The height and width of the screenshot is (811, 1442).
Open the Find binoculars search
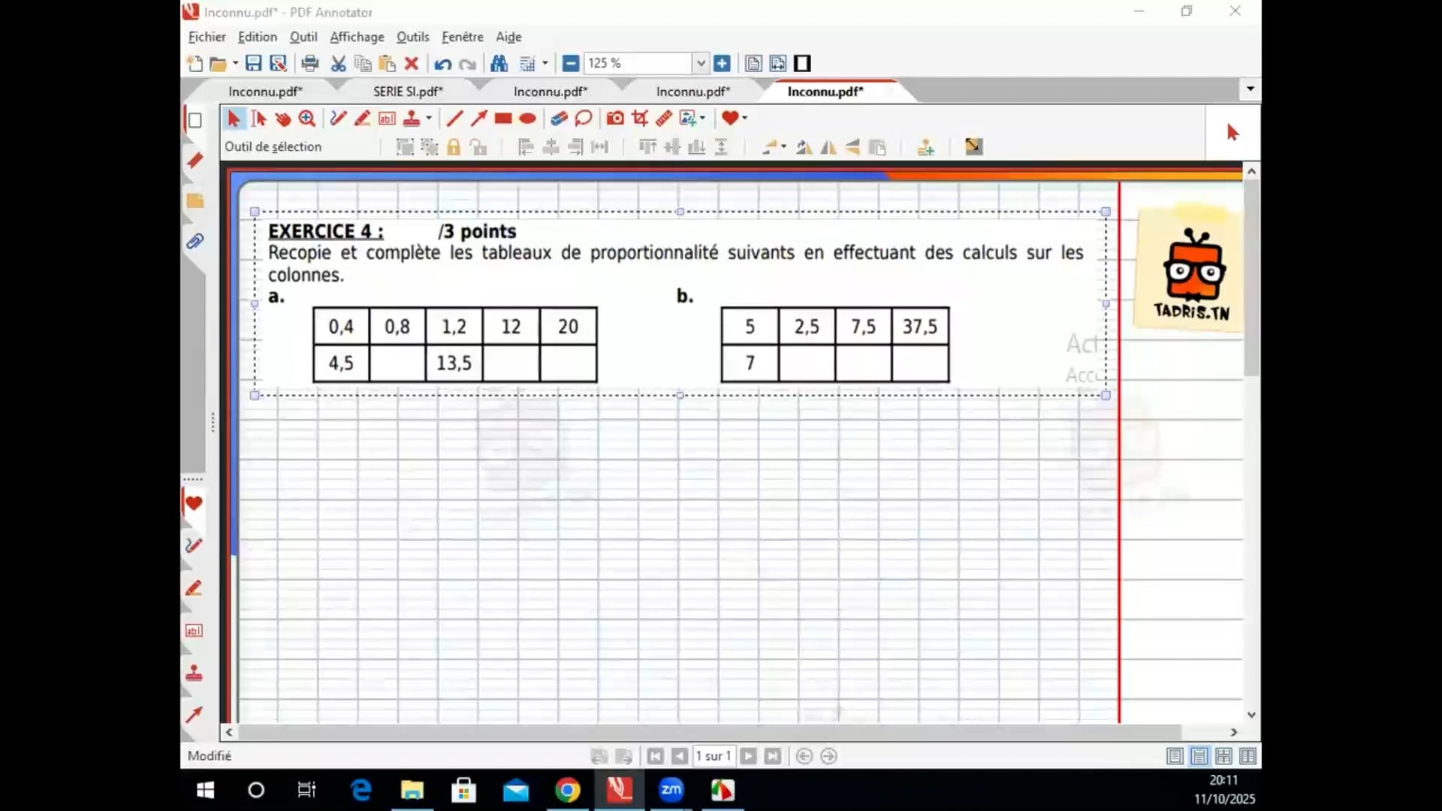coord(499,63)
